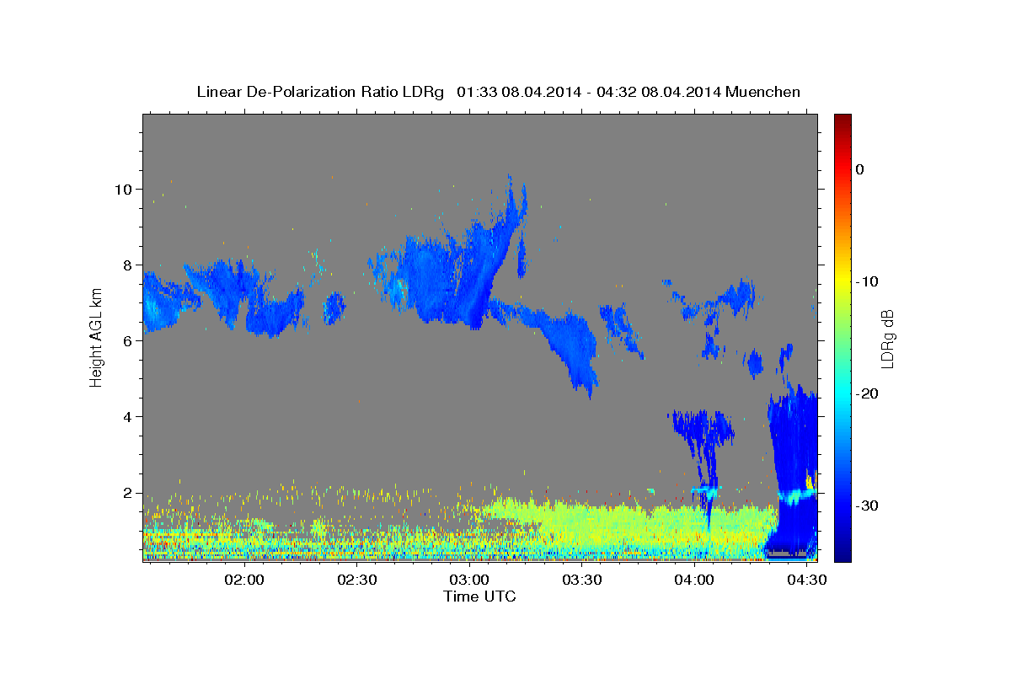This screenshot has height=674, width=1011.
Task: Click the 'LDRg dB' colorbar label
Action: click(x=887, y=338)
